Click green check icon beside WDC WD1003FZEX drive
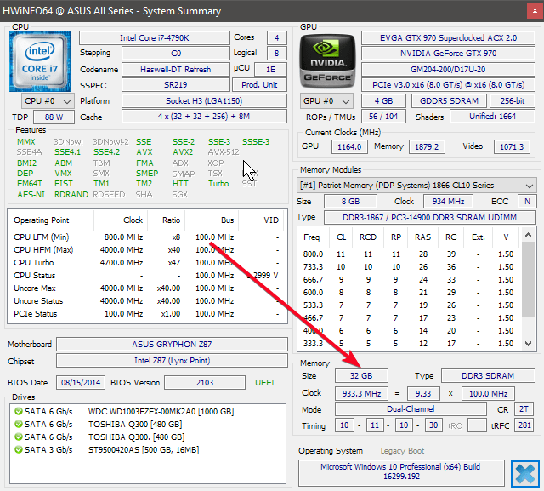Image resolution: width=544 pixels, height=491 pixels. [x=18, y=411]
